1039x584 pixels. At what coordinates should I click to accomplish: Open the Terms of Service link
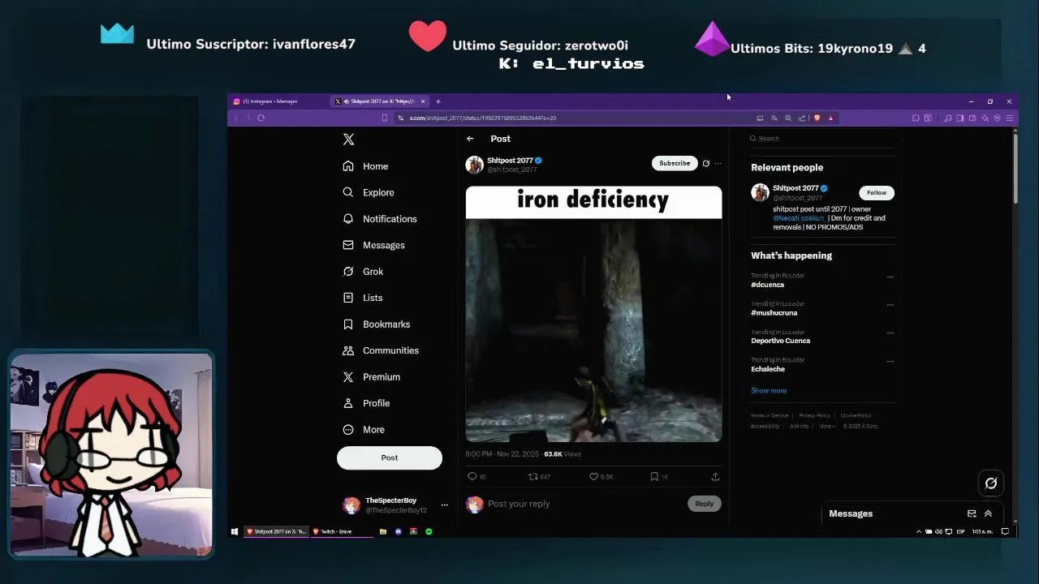770,415
